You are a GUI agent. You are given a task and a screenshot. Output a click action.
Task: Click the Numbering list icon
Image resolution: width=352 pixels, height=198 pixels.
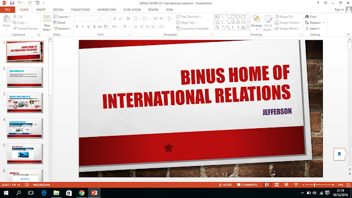point(145,19)
